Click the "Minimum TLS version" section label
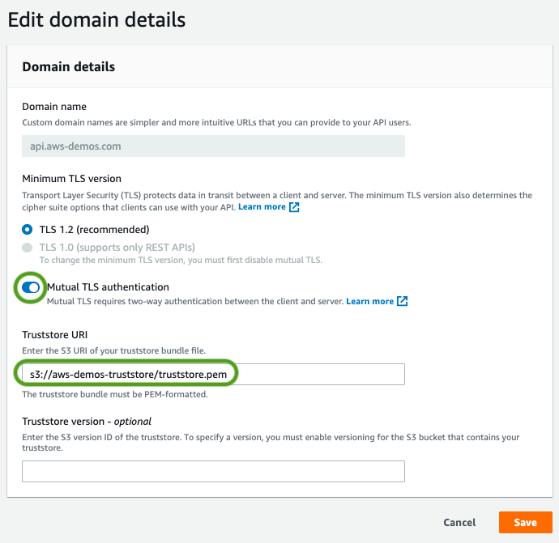The height and width of the screenshot is (543, 559). pyautogui.click(x=71, y=179)
